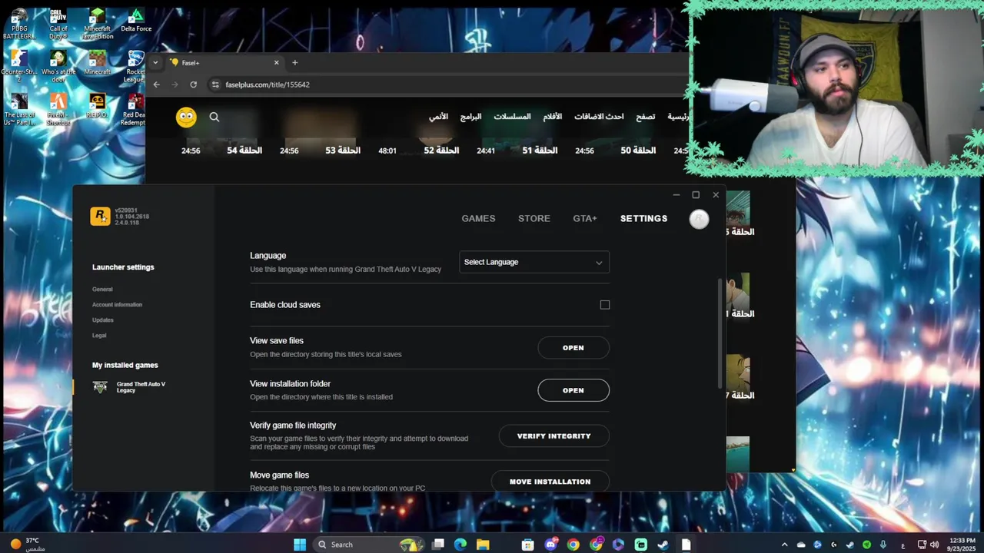Open episode الحلقة 50 on Fasel
Screen dimensions: 984x553
(x=638, y=151)
